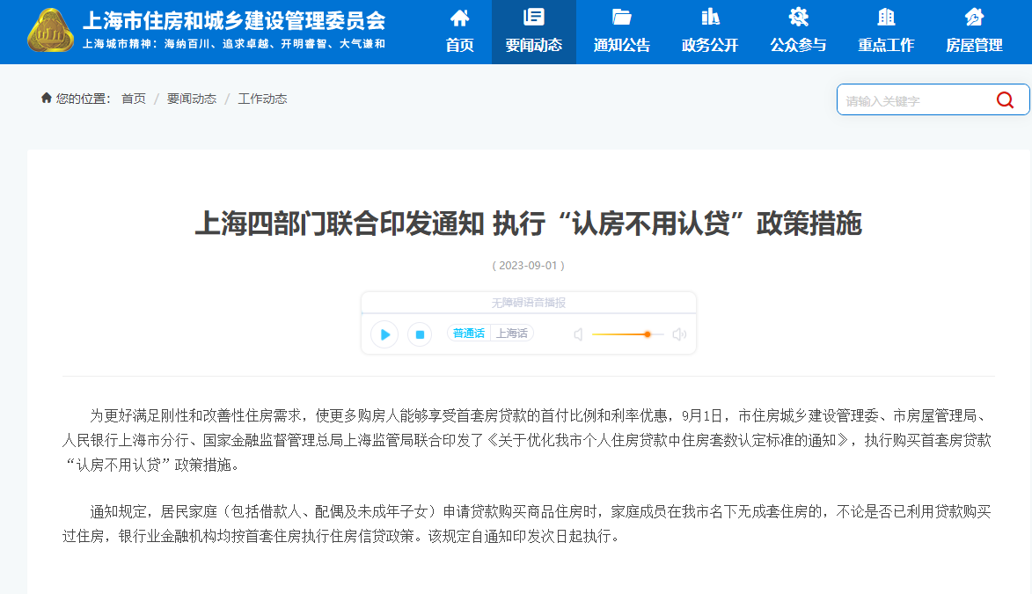This screenshot has height=594, width=1032.
Task: Open the 要闻动态 navigation tab
Action: pos(534,32)
